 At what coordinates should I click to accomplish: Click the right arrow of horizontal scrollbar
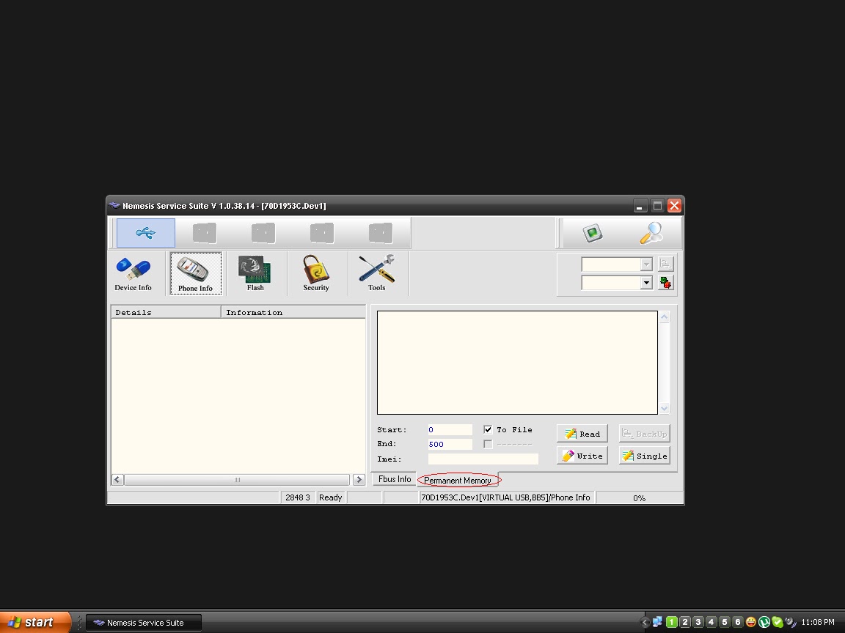359,480
